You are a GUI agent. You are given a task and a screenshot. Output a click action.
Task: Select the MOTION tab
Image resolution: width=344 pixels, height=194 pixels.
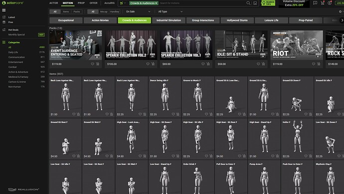pos(68,3)
